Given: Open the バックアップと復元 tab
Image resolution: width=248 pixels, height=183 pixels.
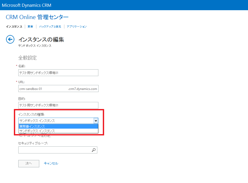Looking at the screenshot, I should (50, 27).
